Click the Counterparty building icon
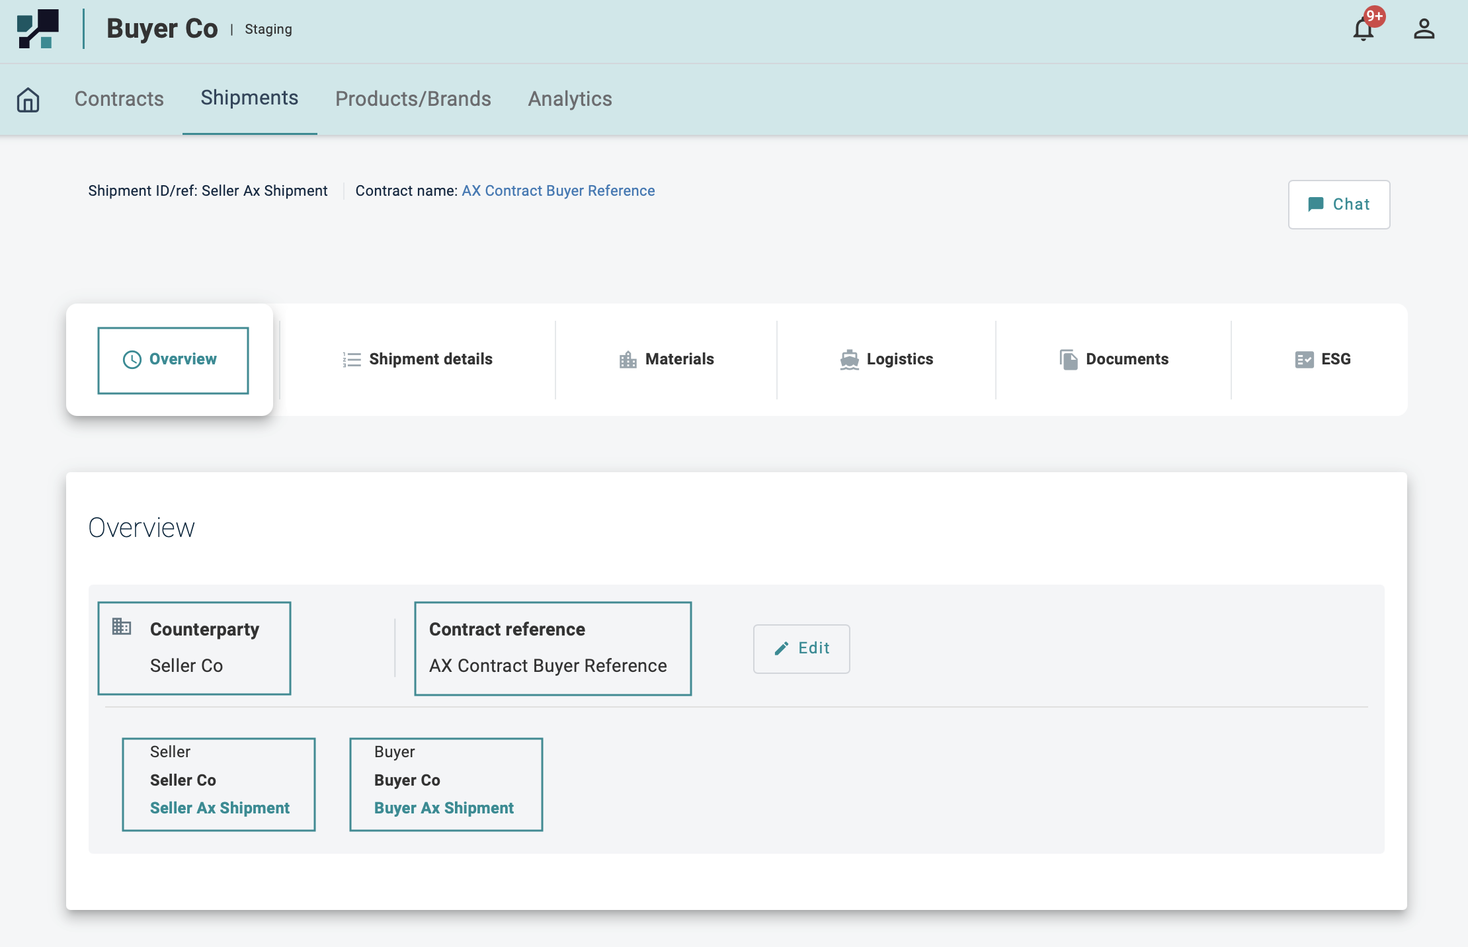The width and height of the screenshot is (1468, 947). [122, 626]
